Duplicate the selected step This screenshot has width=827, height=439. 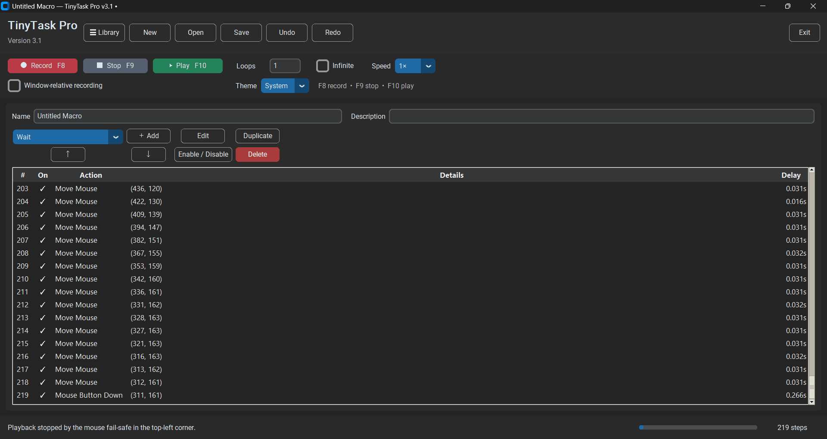click(258, 136)
